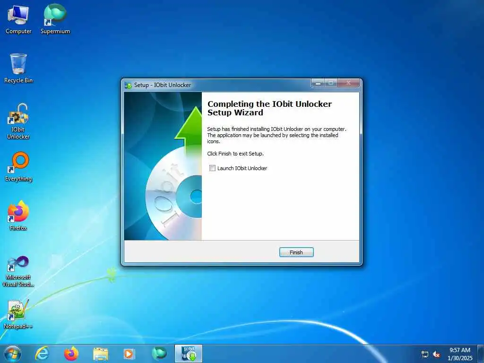This screenshot has width=484, height=363.
Task: Click the Setup - IObit Unlocker title text
Action: [x=163, y=85]
